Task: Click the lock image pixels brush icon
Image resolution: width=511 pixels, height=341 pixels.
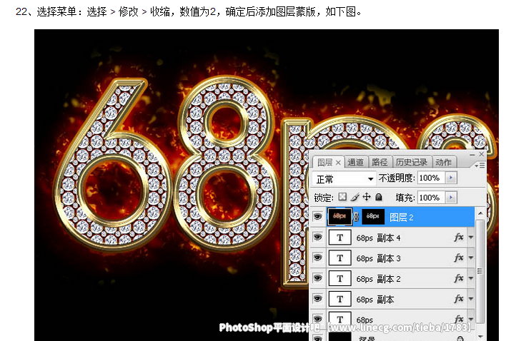Action: click(x=354, y=197)
